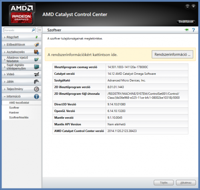Viewport: 200px width, 190px height.
Task: Click the 'Szolgáltató' label
Action: click(x=62, y=80)
